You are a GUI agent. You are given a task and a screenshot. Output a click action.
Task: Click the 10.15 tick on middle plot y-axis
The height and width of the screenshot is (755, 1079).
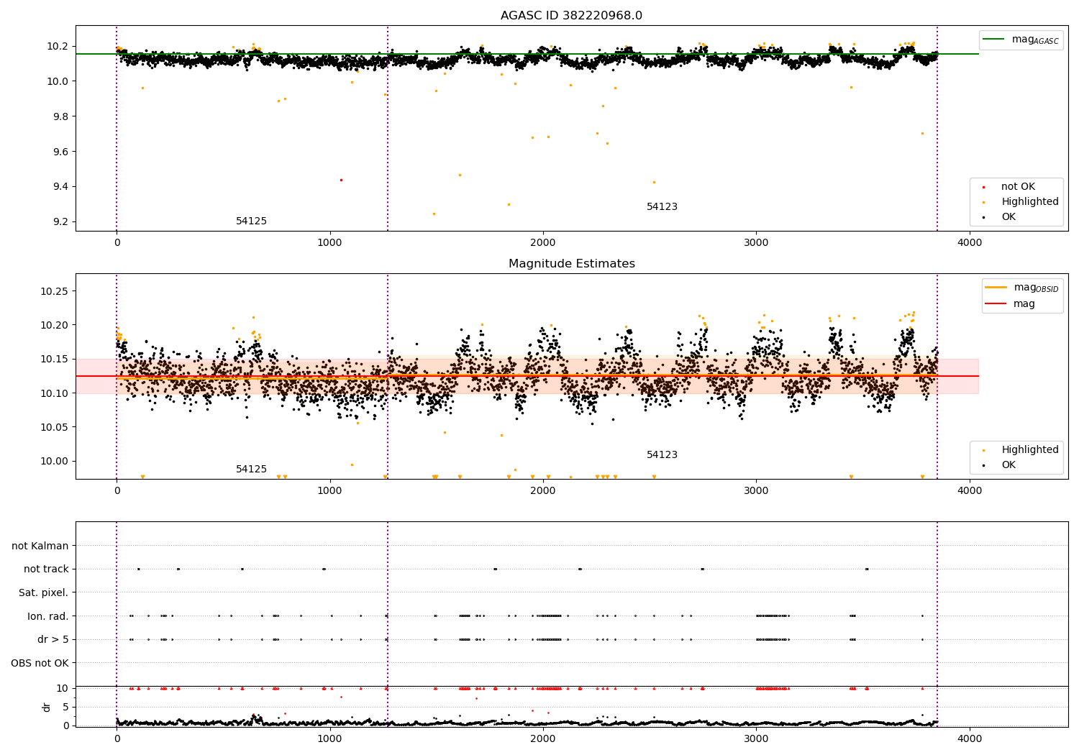pyautogui.click(x=55, y=359)
